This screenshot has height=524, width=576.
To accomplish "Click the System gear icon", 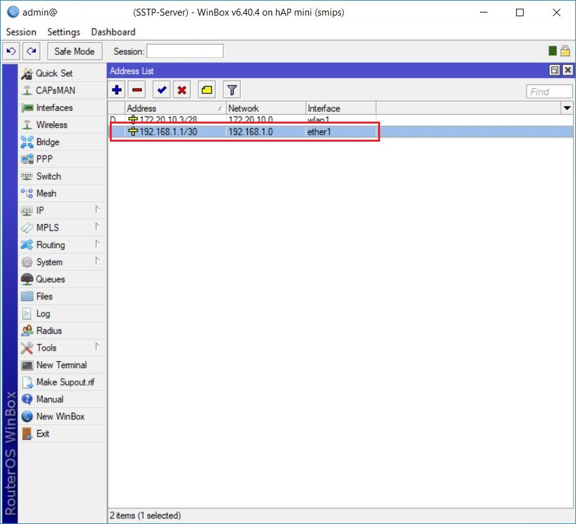I will tap(27, 262).
